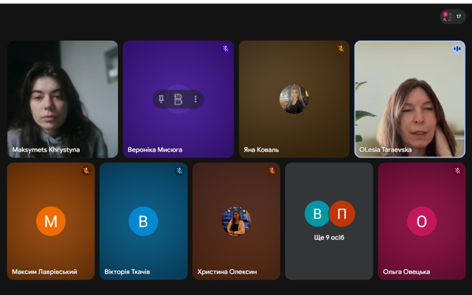This screenshot has width=472, height=295.
Task: Open more options on Вероніка Мисюга's tile
Action: [195, 99]
